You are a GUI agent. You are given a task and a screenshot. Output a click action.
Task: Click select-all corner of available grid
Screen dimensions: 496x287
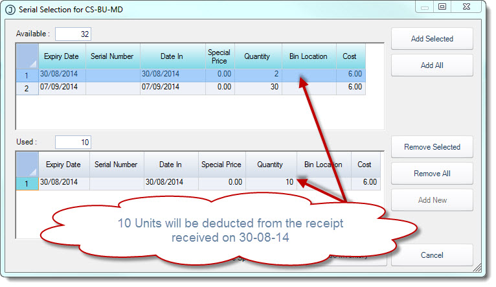coord(27,56)
